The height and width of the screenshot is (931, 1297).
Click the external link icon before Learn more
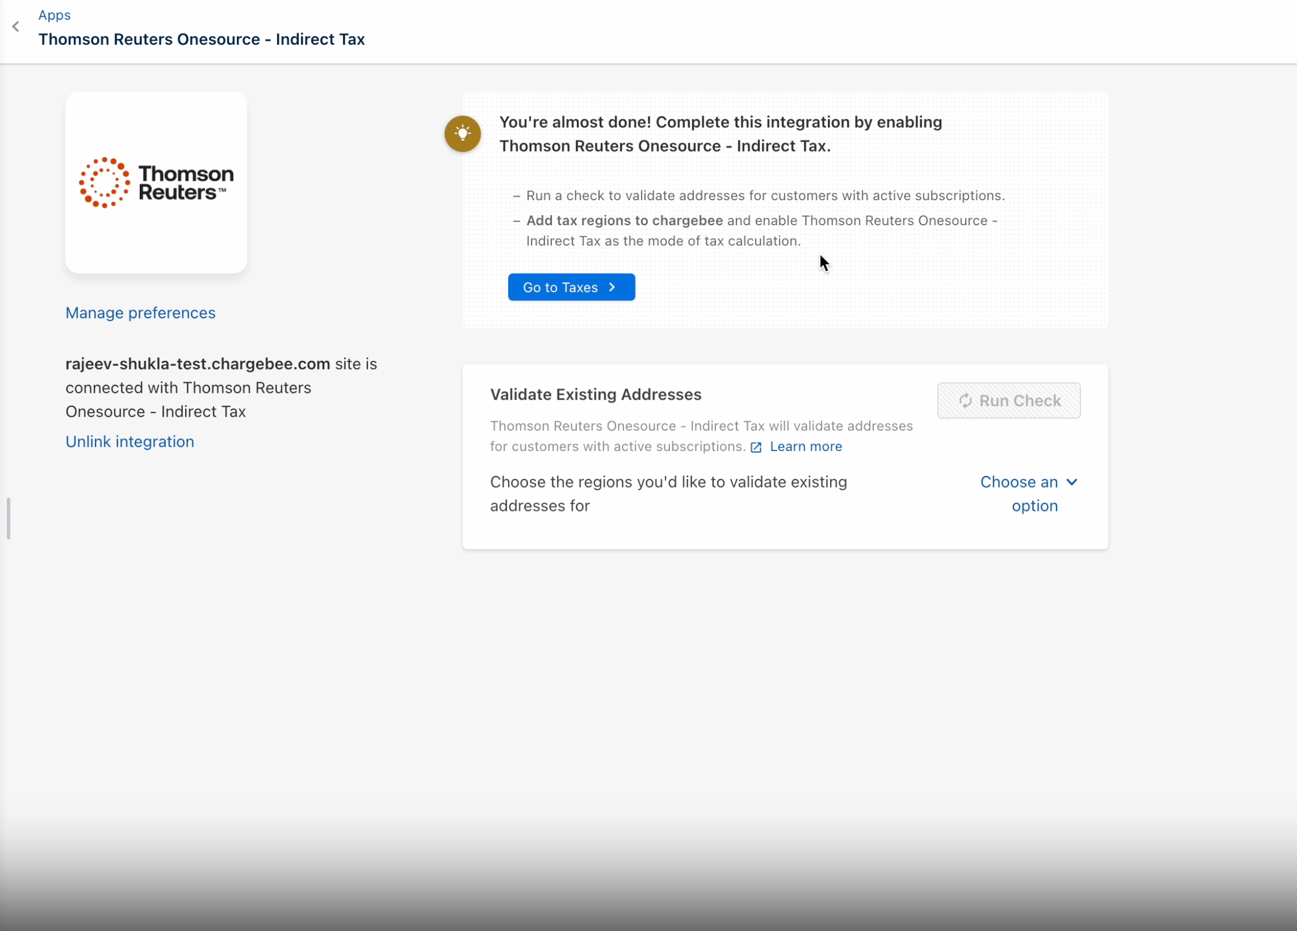(x=756, y=447)
